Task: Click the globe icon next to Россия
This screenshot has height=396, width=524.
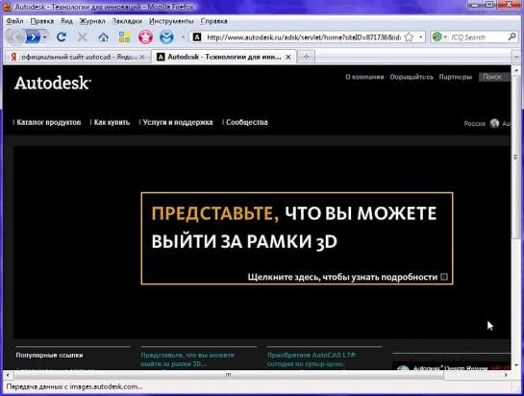Action: 494,123
